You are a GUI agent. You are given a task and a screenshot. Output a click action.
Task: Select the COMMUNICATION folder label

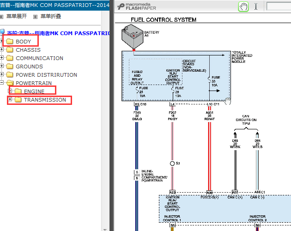40,58
